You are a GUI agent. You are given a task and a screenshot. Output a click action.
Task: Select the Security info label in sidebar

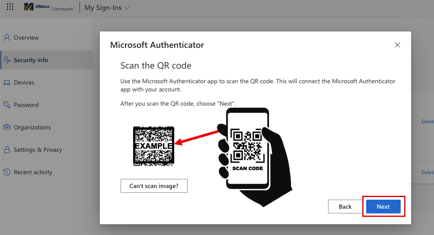click(31, 60)
